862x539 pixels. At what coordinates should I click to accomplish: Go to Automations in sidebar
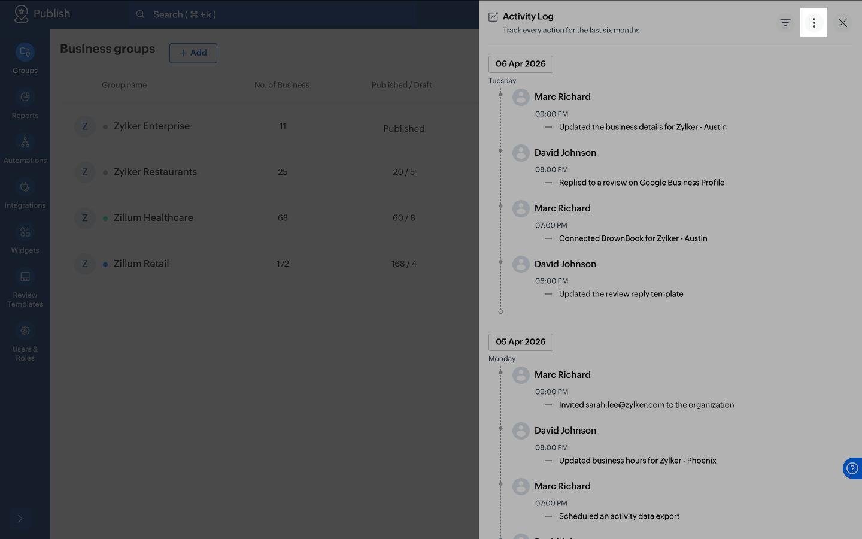coord(25,149)
